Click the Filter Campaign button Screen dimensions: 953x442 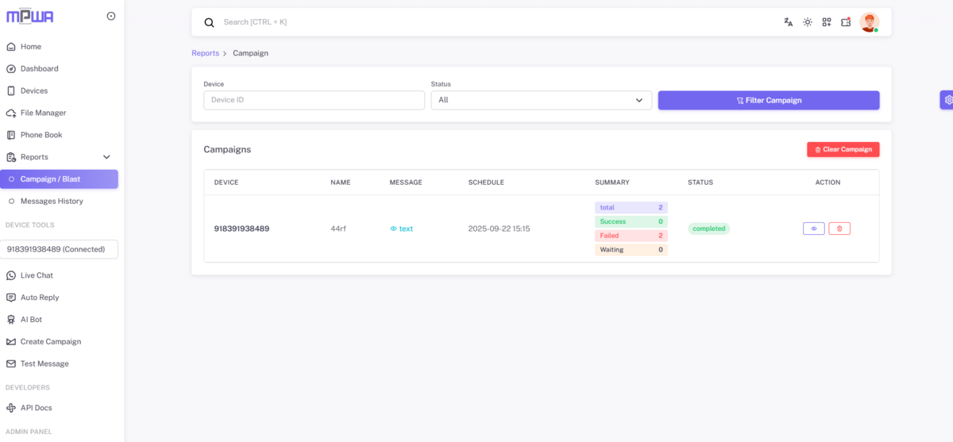click(769, 100)
